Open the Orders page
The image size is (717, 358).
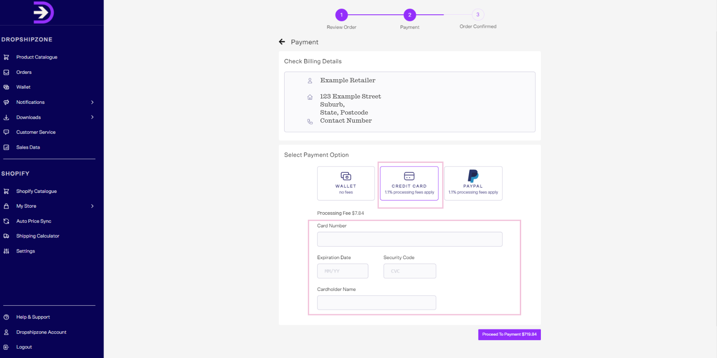24,72
